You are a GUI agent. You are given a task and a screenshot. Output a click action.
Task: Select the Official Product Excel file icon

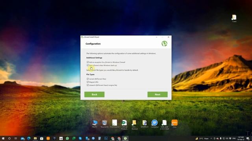[124, 125]
